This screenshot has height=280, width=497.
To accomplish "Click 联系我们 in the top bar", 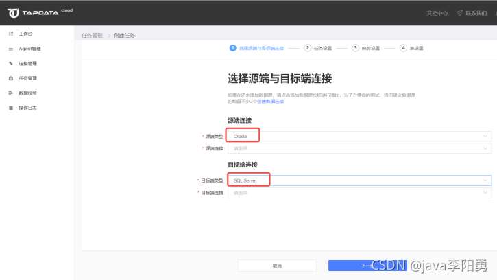I will [x=476, y=13].
